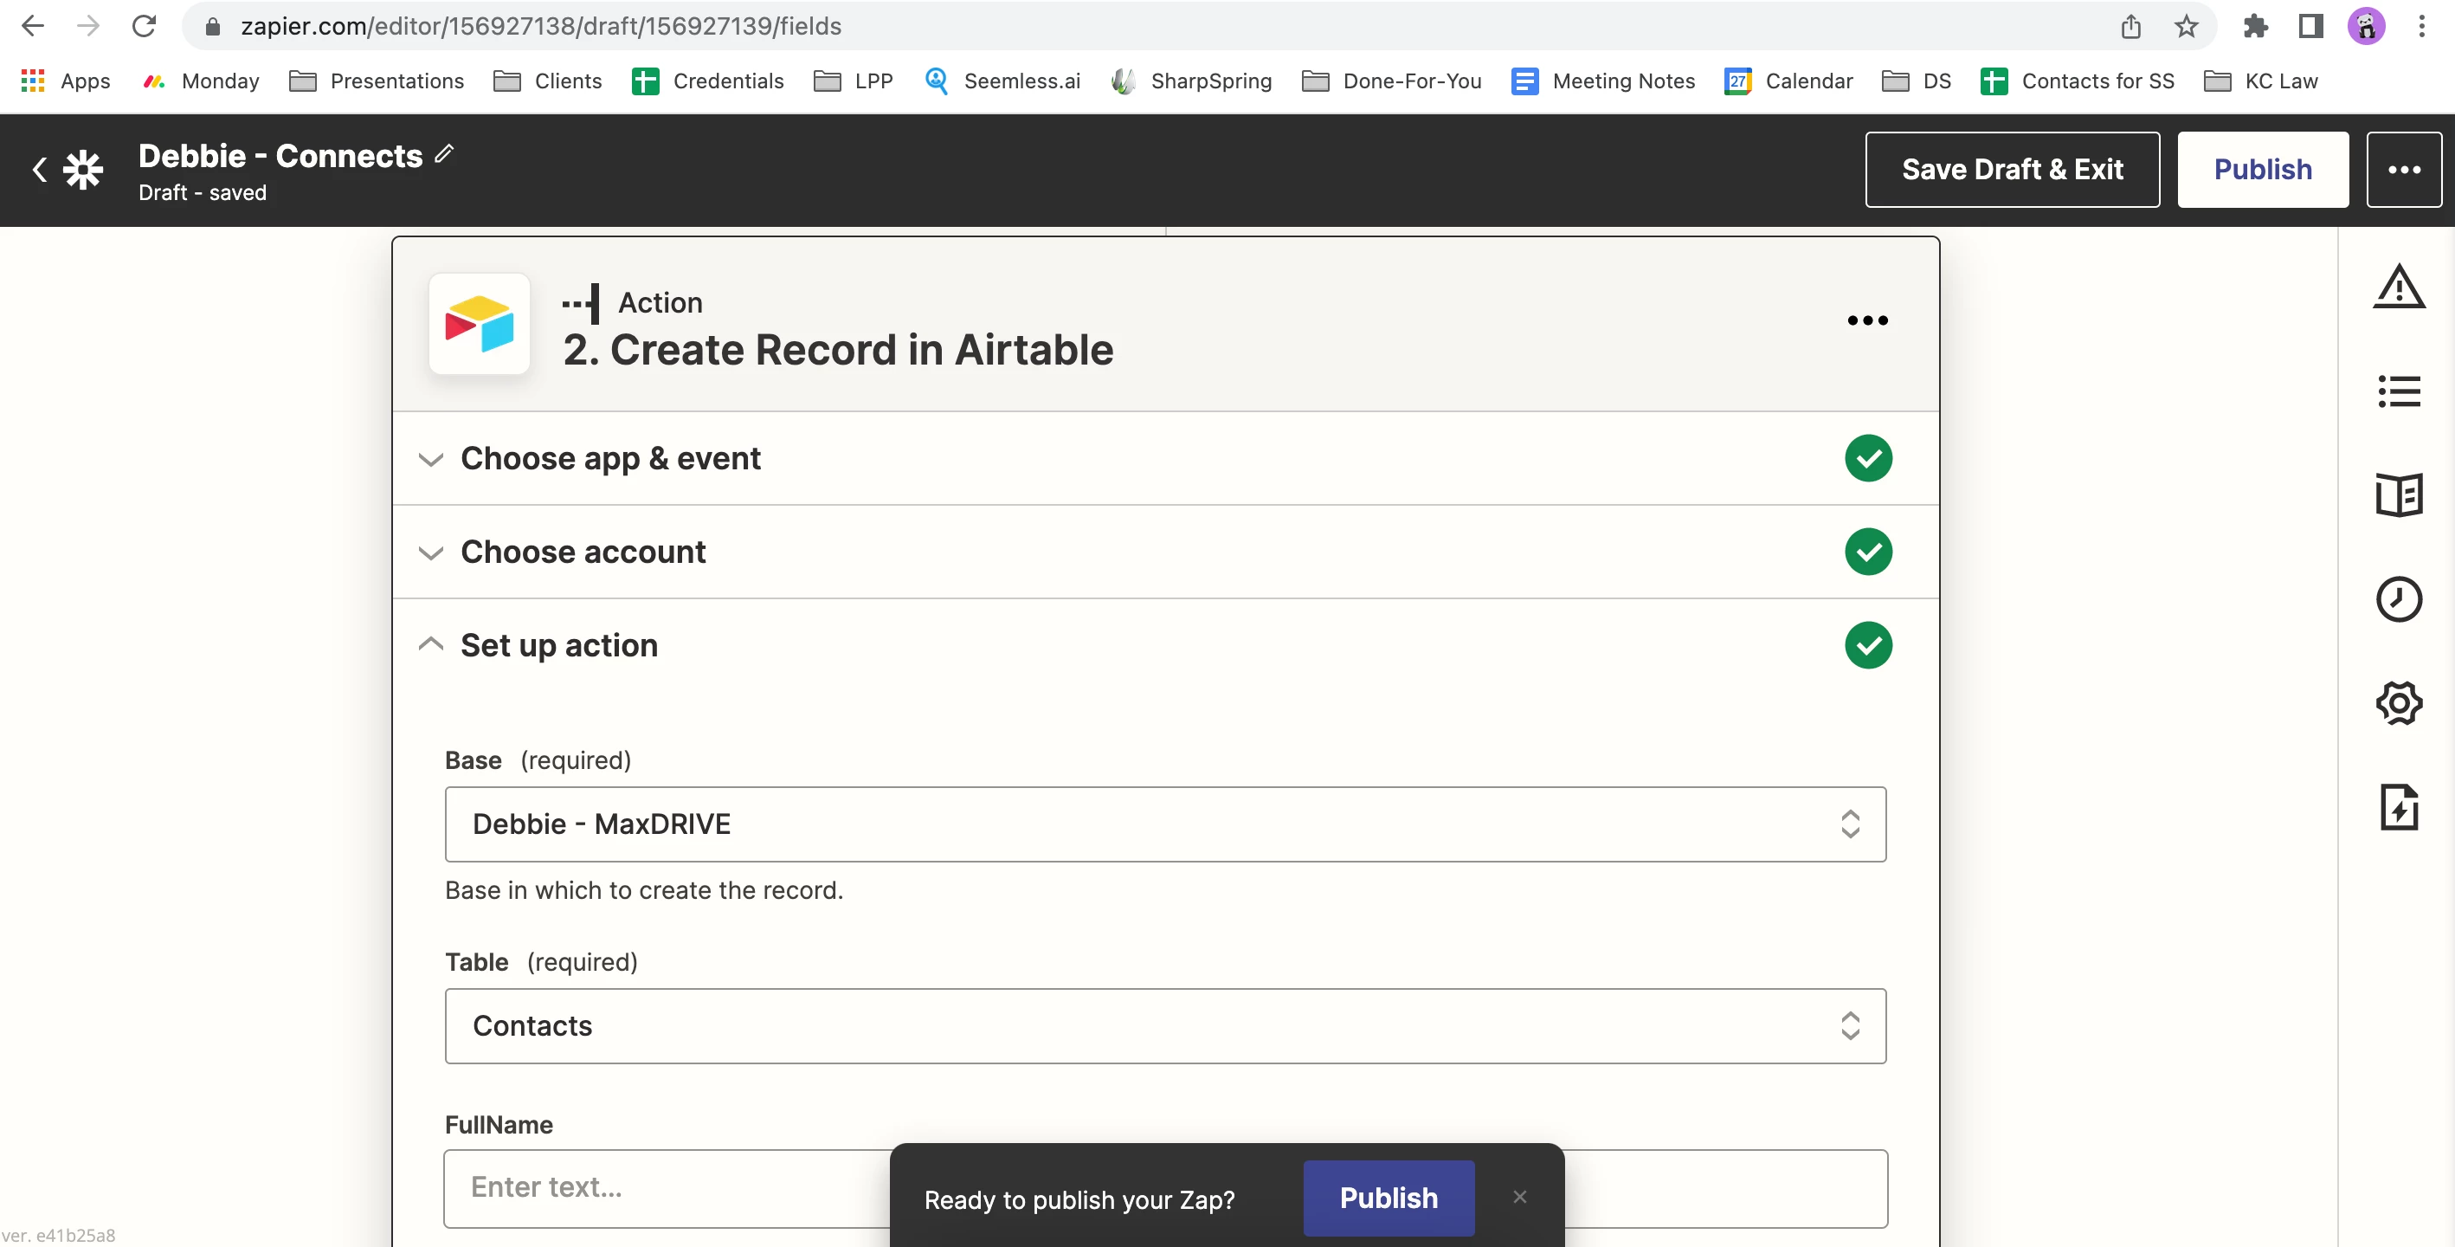Click the green check beside Choose account

click(x=1867, y=552)
